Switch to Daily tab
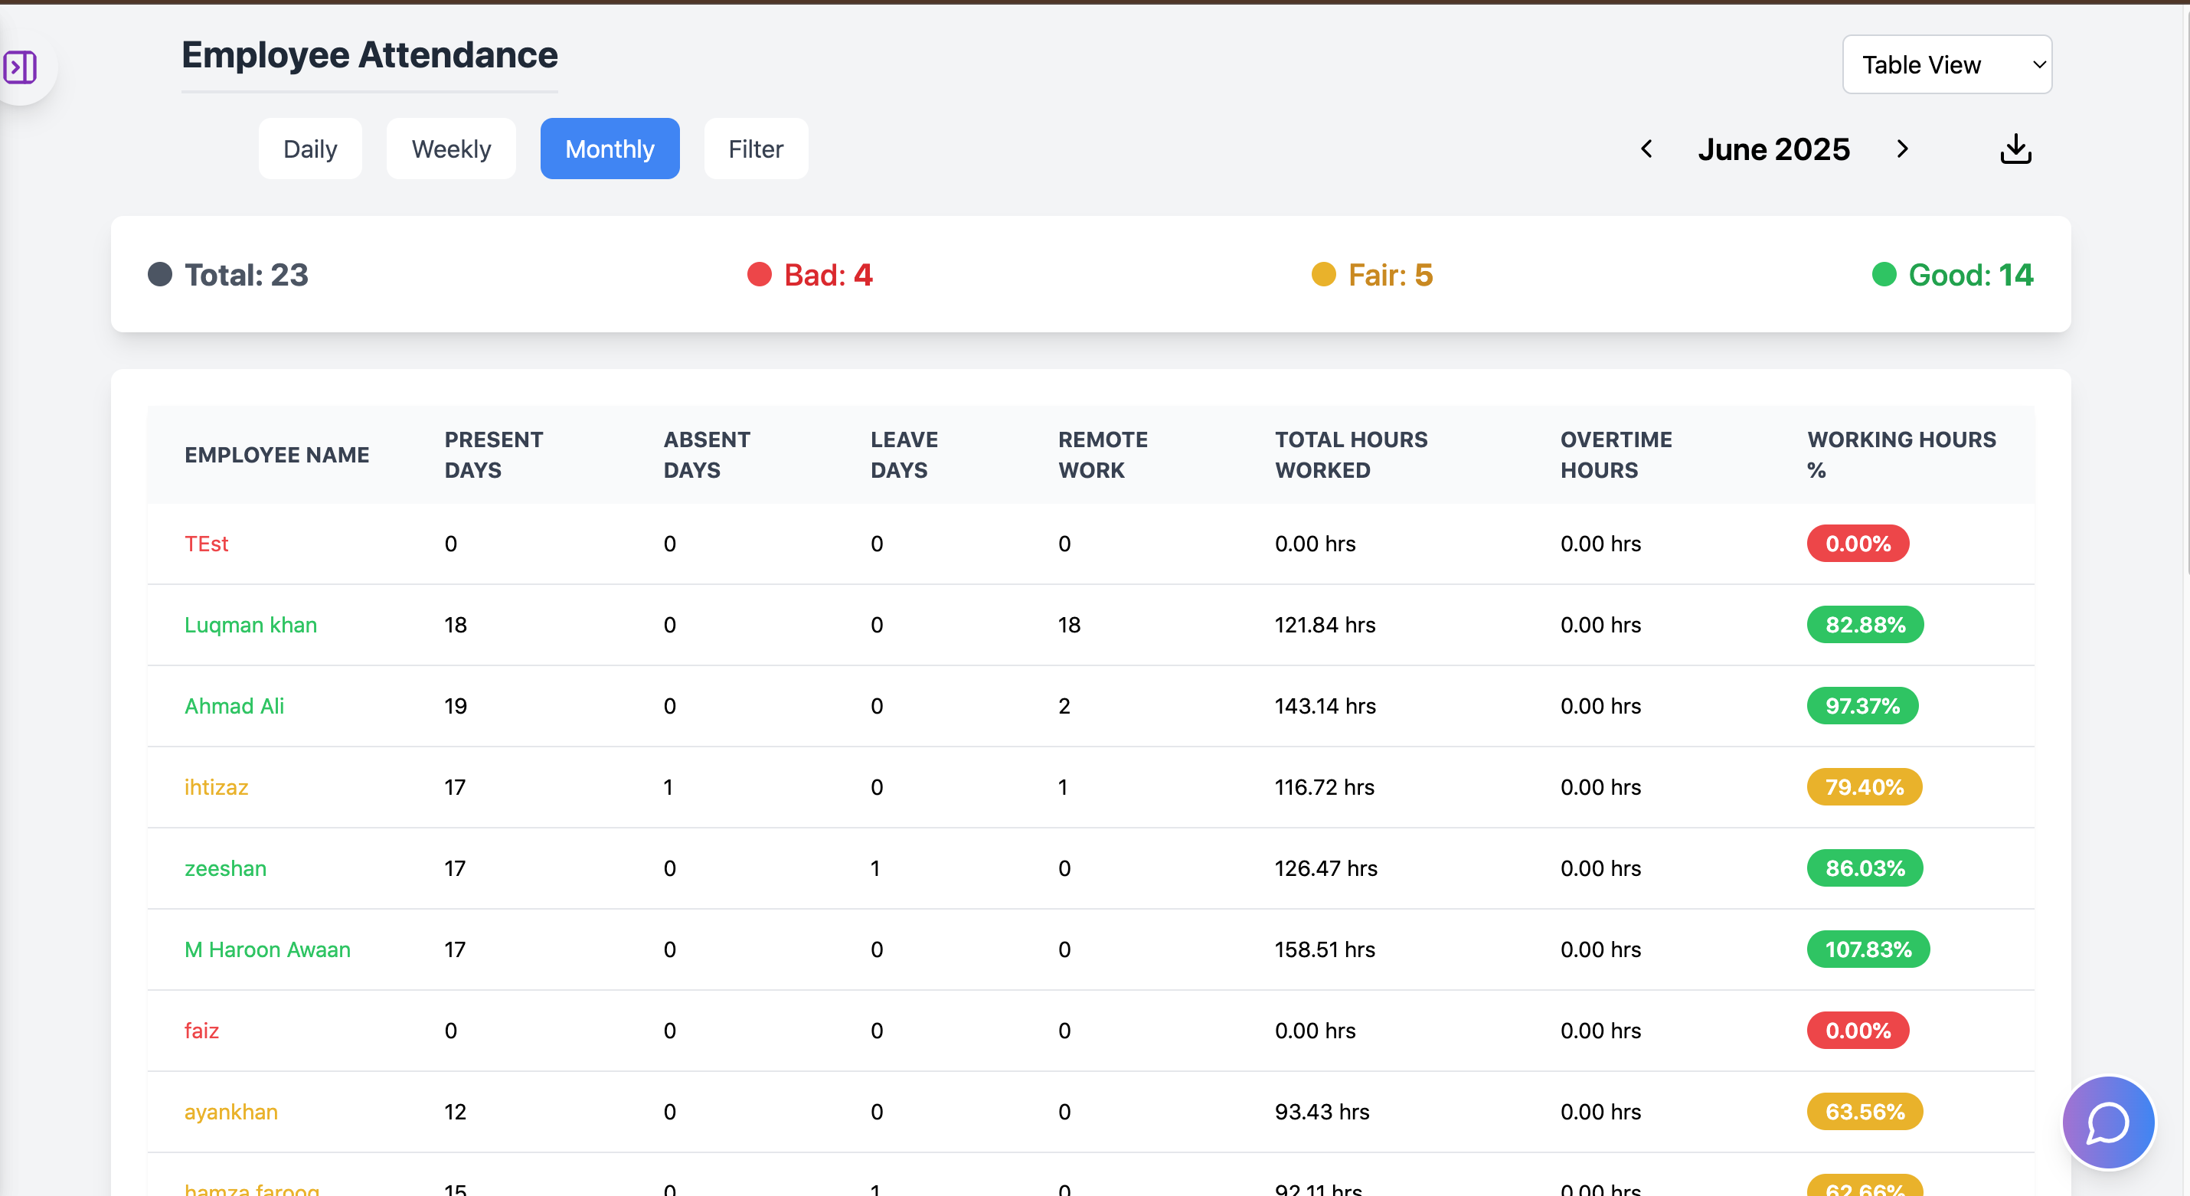The height and width of the screenshot is (1196, 2190). click(310, 149)
